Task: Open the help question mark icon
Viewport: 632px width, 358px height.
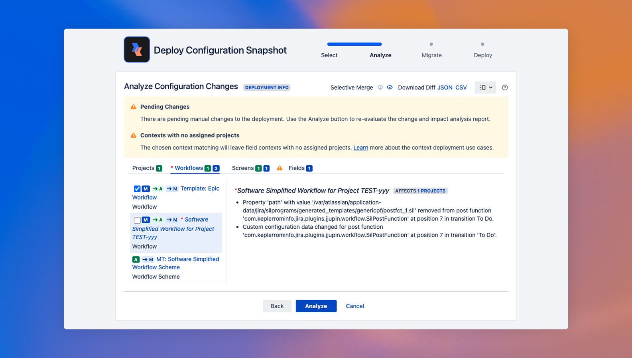Action: [505, 88]
